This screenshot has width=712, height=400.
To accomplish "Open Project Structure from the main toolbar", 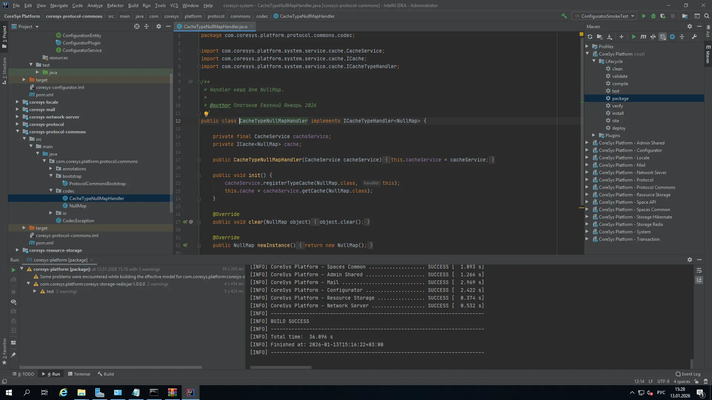I will click(685, 16).
